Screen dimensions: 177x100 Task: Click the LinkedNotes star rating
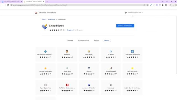point(54,30)
